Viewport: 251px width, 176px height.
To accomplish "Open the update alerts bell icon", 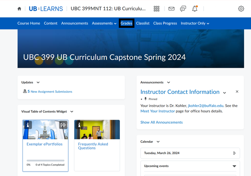I will (195, 9).
